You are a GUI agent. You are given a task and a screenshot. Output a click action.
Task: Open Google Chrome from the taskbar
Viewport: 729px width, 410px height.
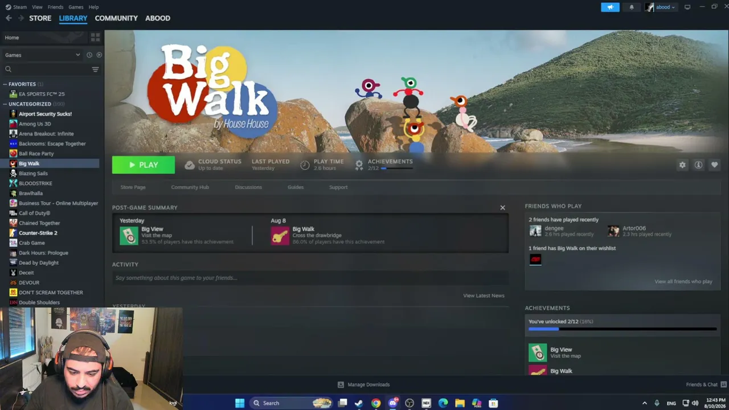click(376, 403)
